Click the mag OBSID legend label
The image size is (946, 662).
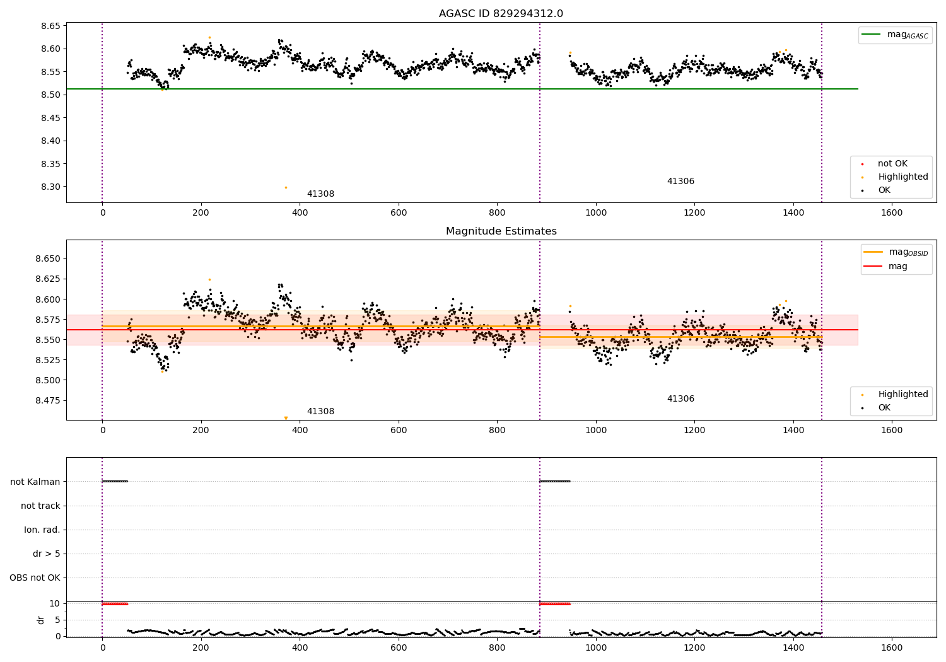point(909,252)
